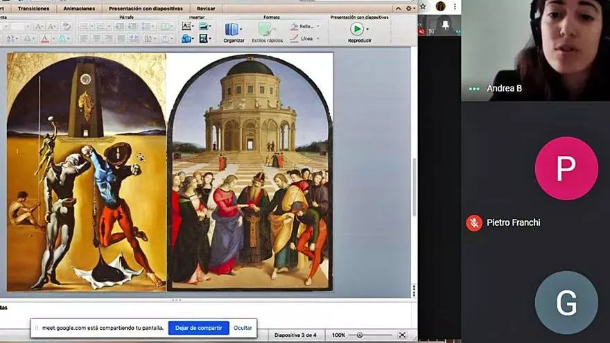Bookmark the page with the star icon

point(423,6)
